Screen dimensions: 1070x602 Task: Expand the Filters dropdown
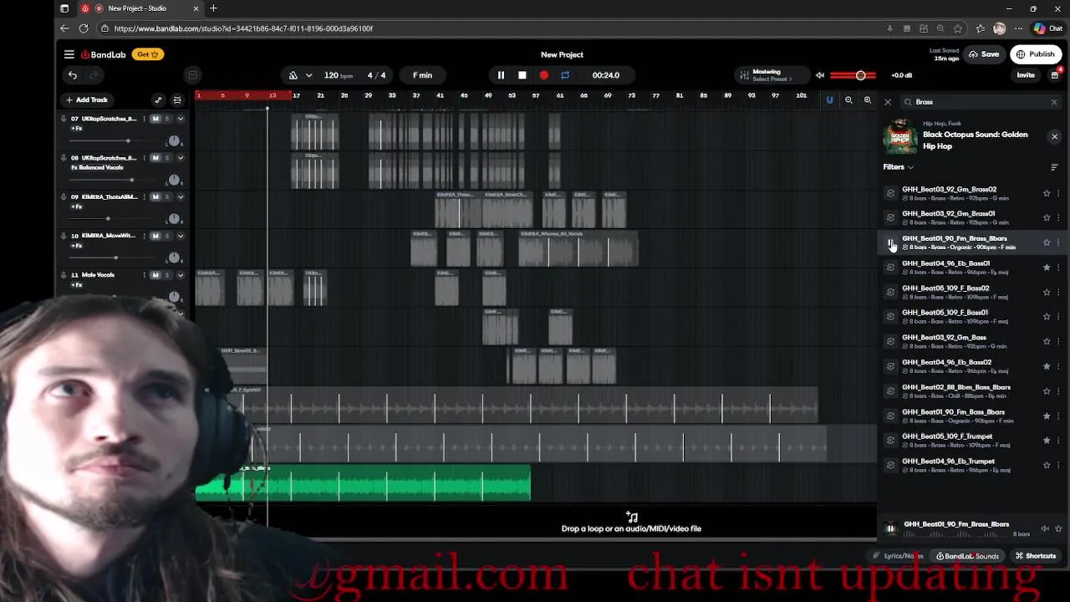899,167
